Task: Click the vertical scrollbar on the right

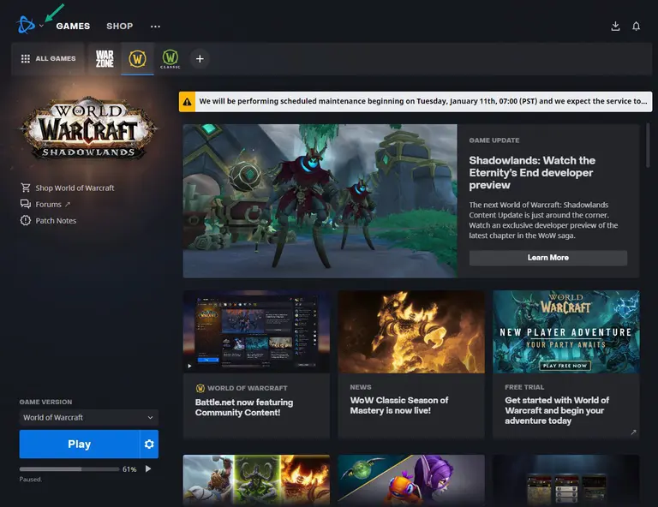Action: [648, 145]
